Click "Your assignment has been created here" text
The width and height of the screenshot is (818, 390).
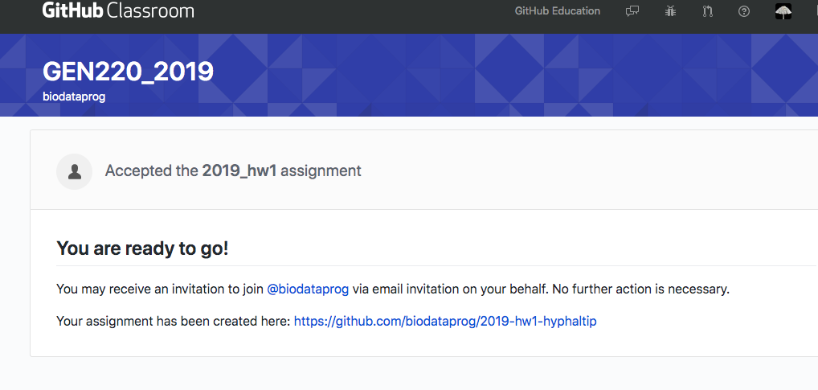[x=173, y=322]
